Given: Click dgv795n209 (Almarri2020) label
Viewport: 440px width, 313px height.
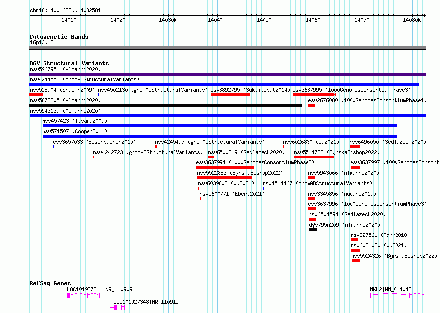Looking at the screenshot, I should 345,225.
